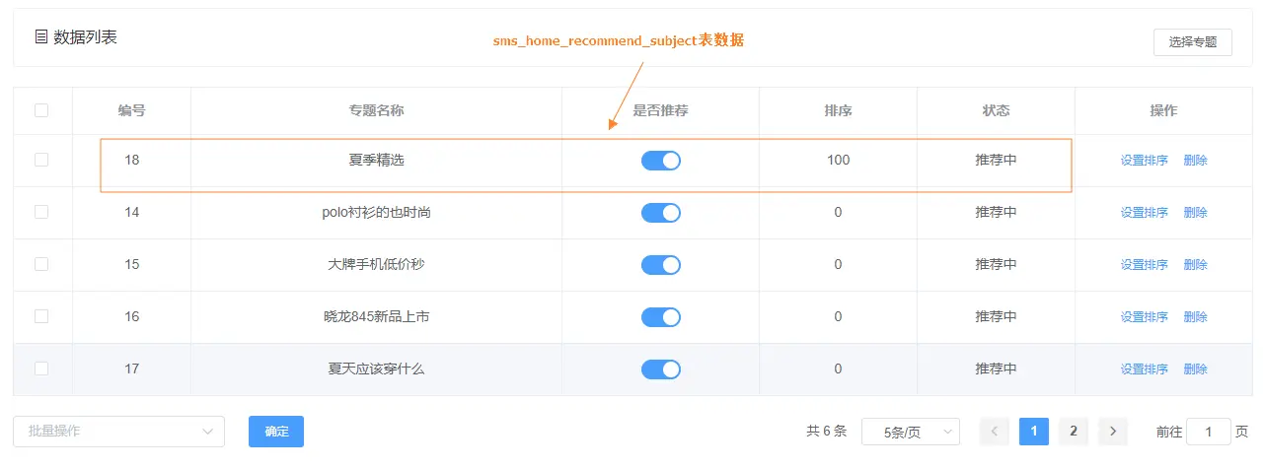This screenshot has width=1264, height=469.
Task: Click 设置排序 for polo衬衫的也时尚
Action: click(x=1144, y=212)
